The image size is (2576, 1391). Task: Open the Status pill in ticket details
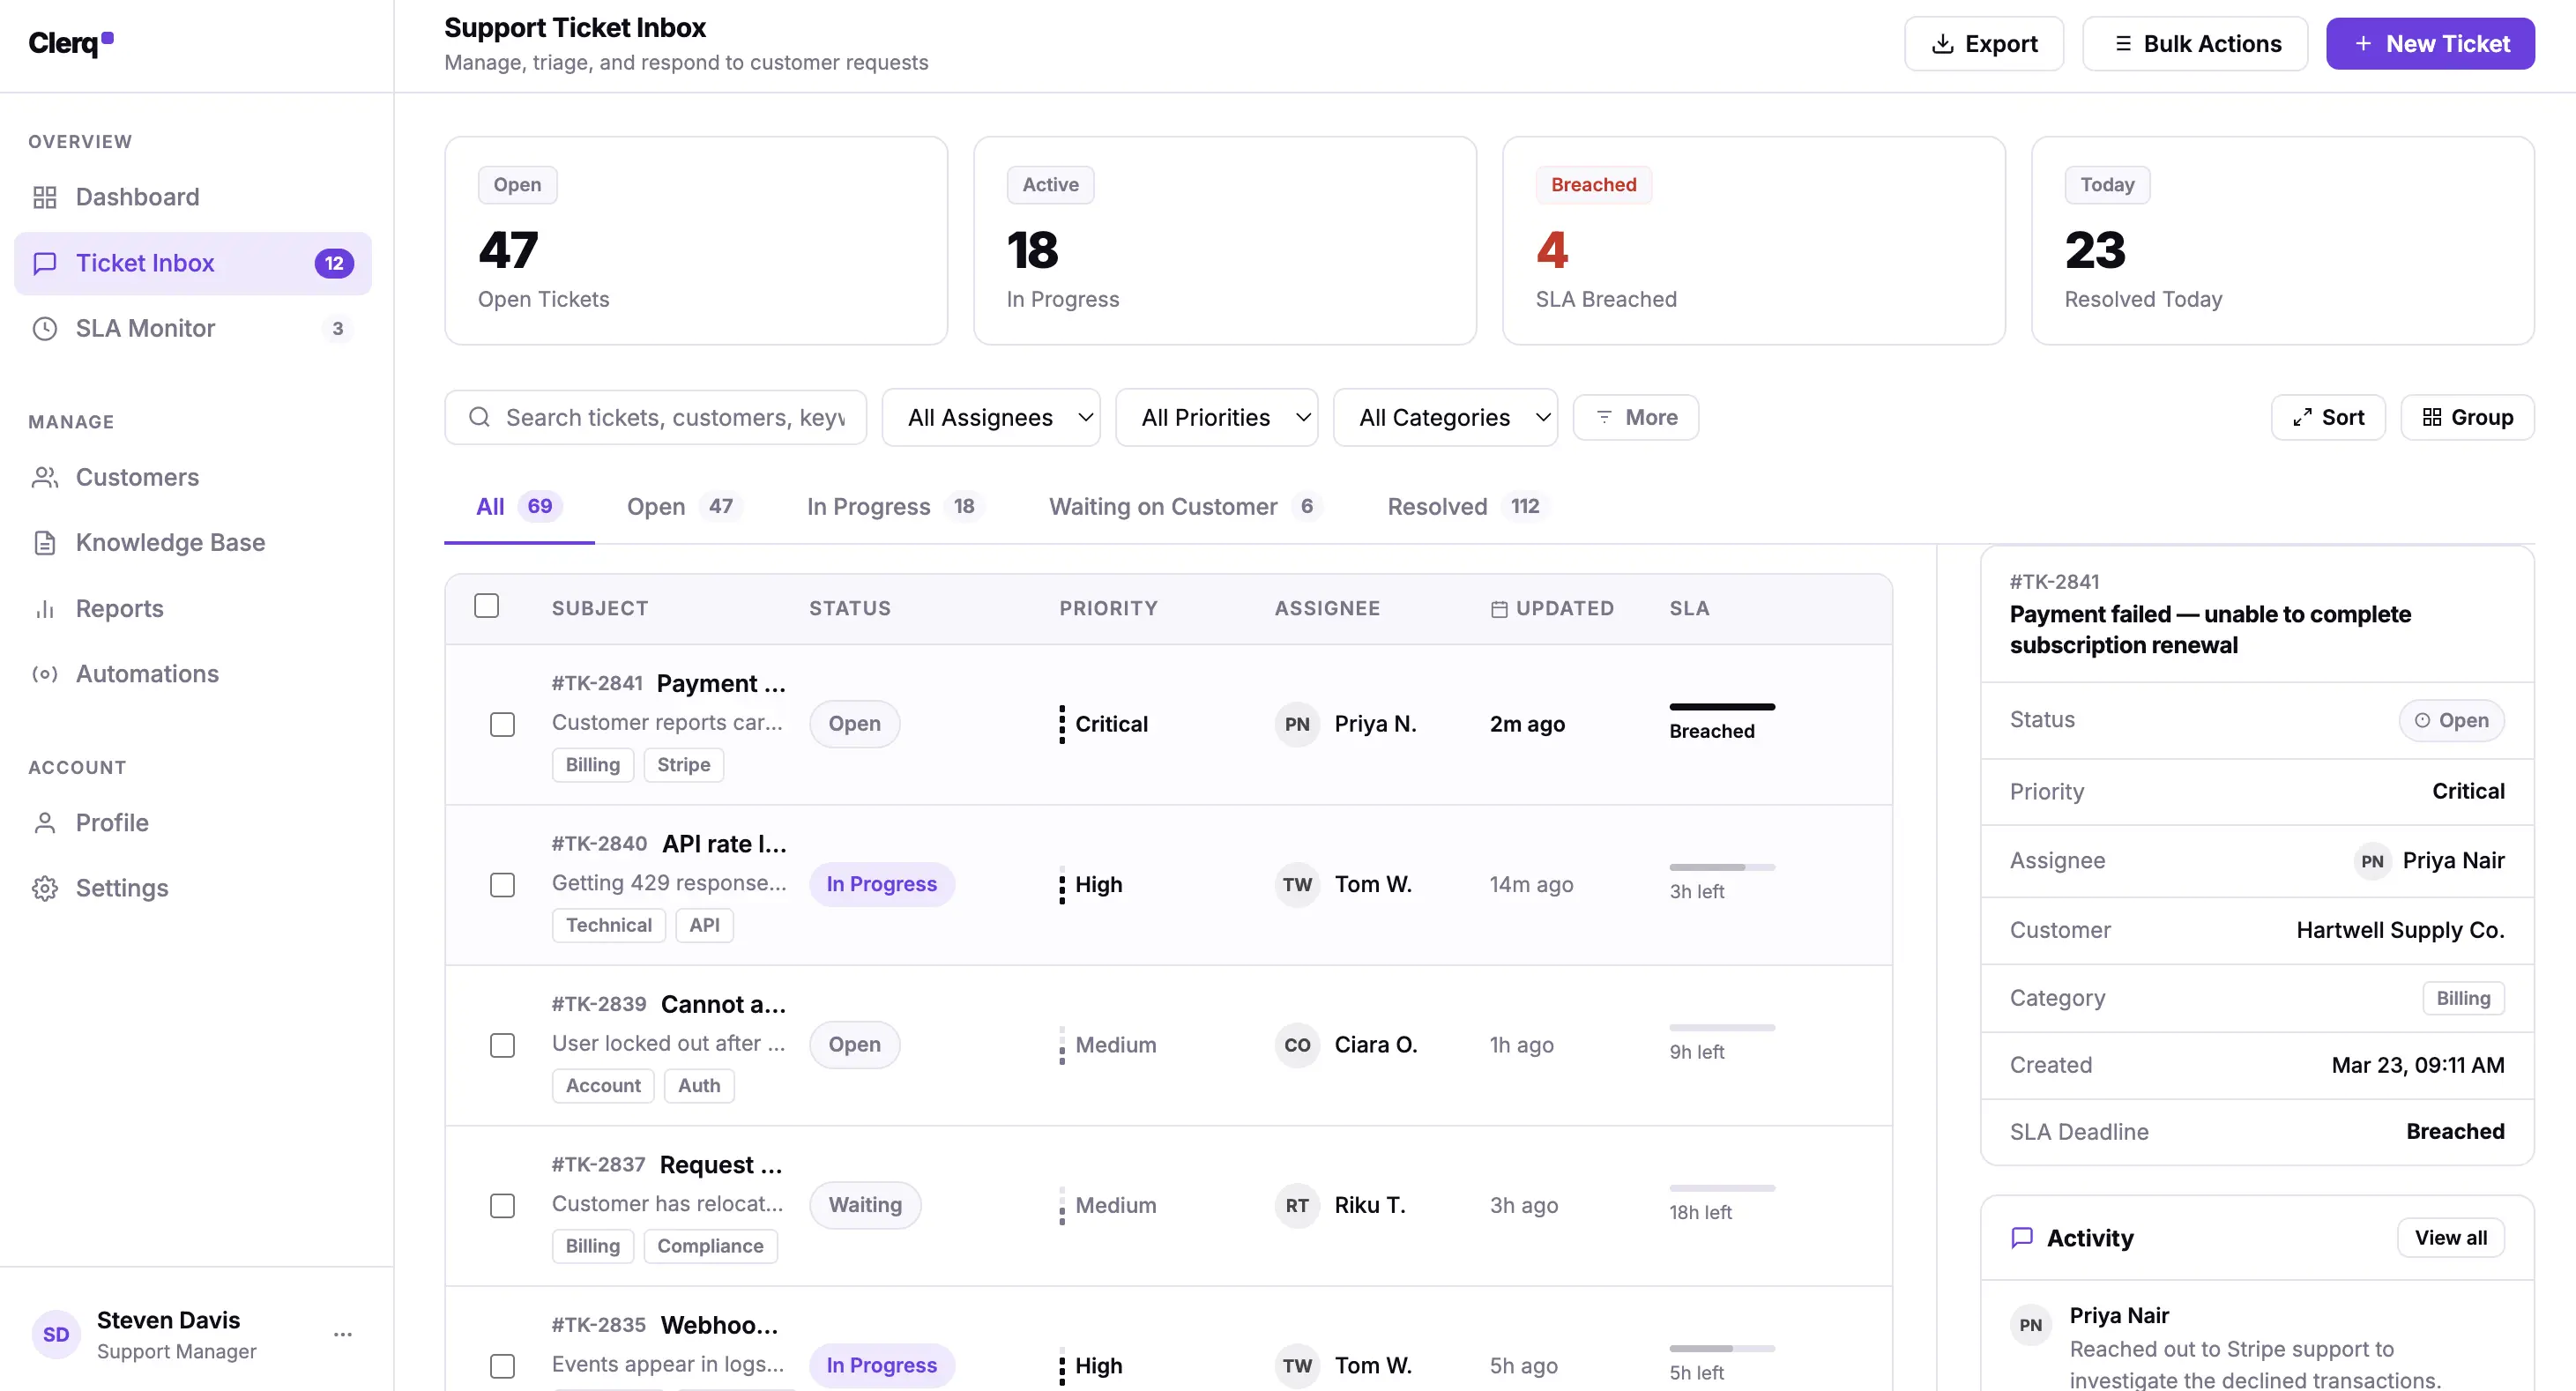2451,720
